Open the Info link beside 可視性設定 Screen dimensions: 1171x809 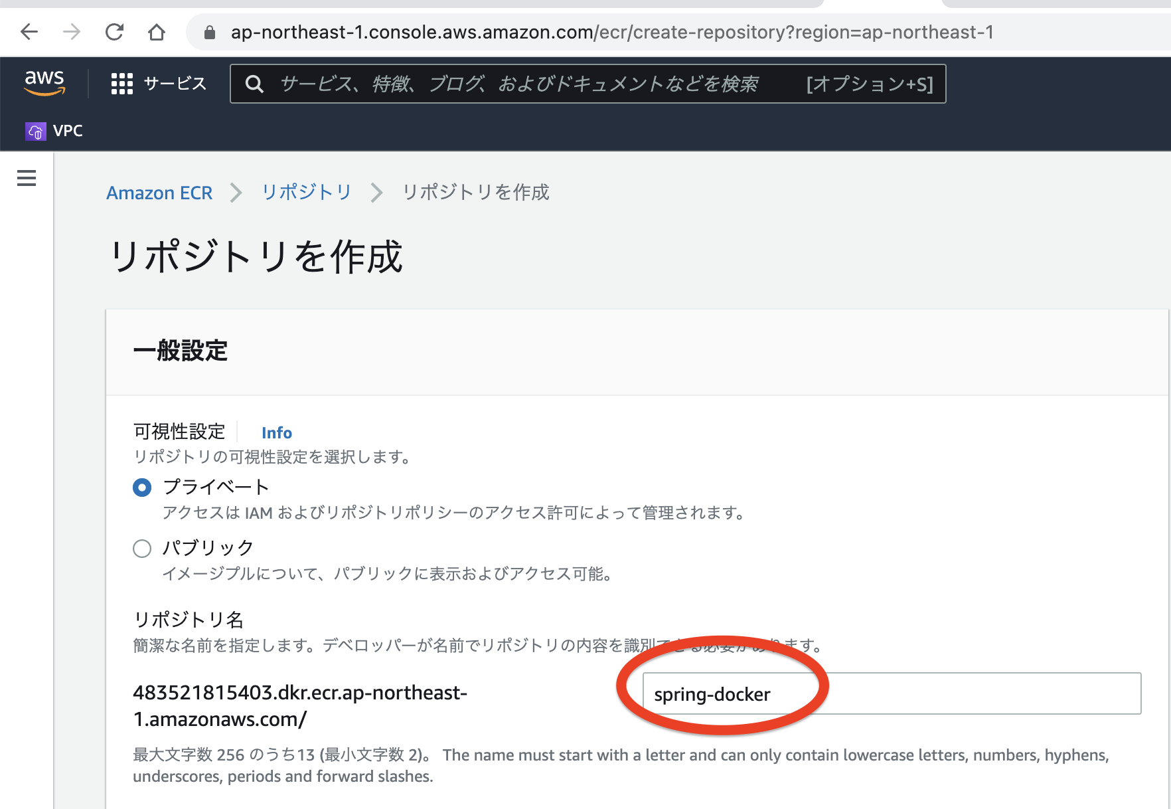(276, 432)
